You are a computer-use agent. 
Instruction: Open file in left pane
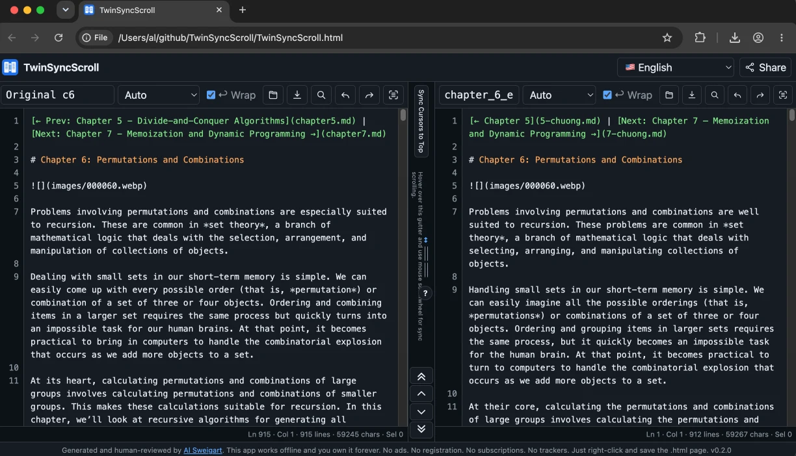tap(273, 95)
